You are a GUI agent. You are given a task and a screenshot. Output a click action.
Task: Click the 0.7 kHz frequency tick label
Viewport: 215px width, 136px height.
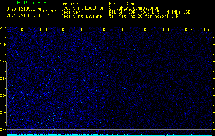(x=3, y=113)
